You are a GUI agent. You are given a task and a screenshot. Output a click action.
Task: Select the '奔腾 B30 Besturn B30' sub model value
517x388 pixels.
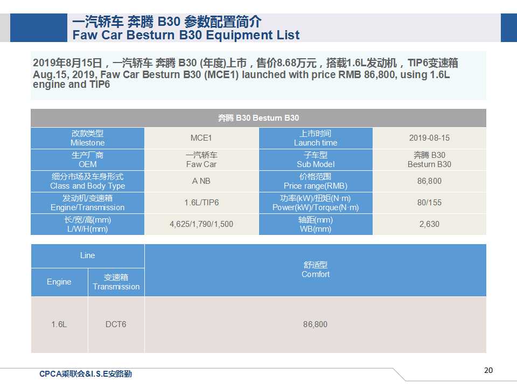coord(429,160)
